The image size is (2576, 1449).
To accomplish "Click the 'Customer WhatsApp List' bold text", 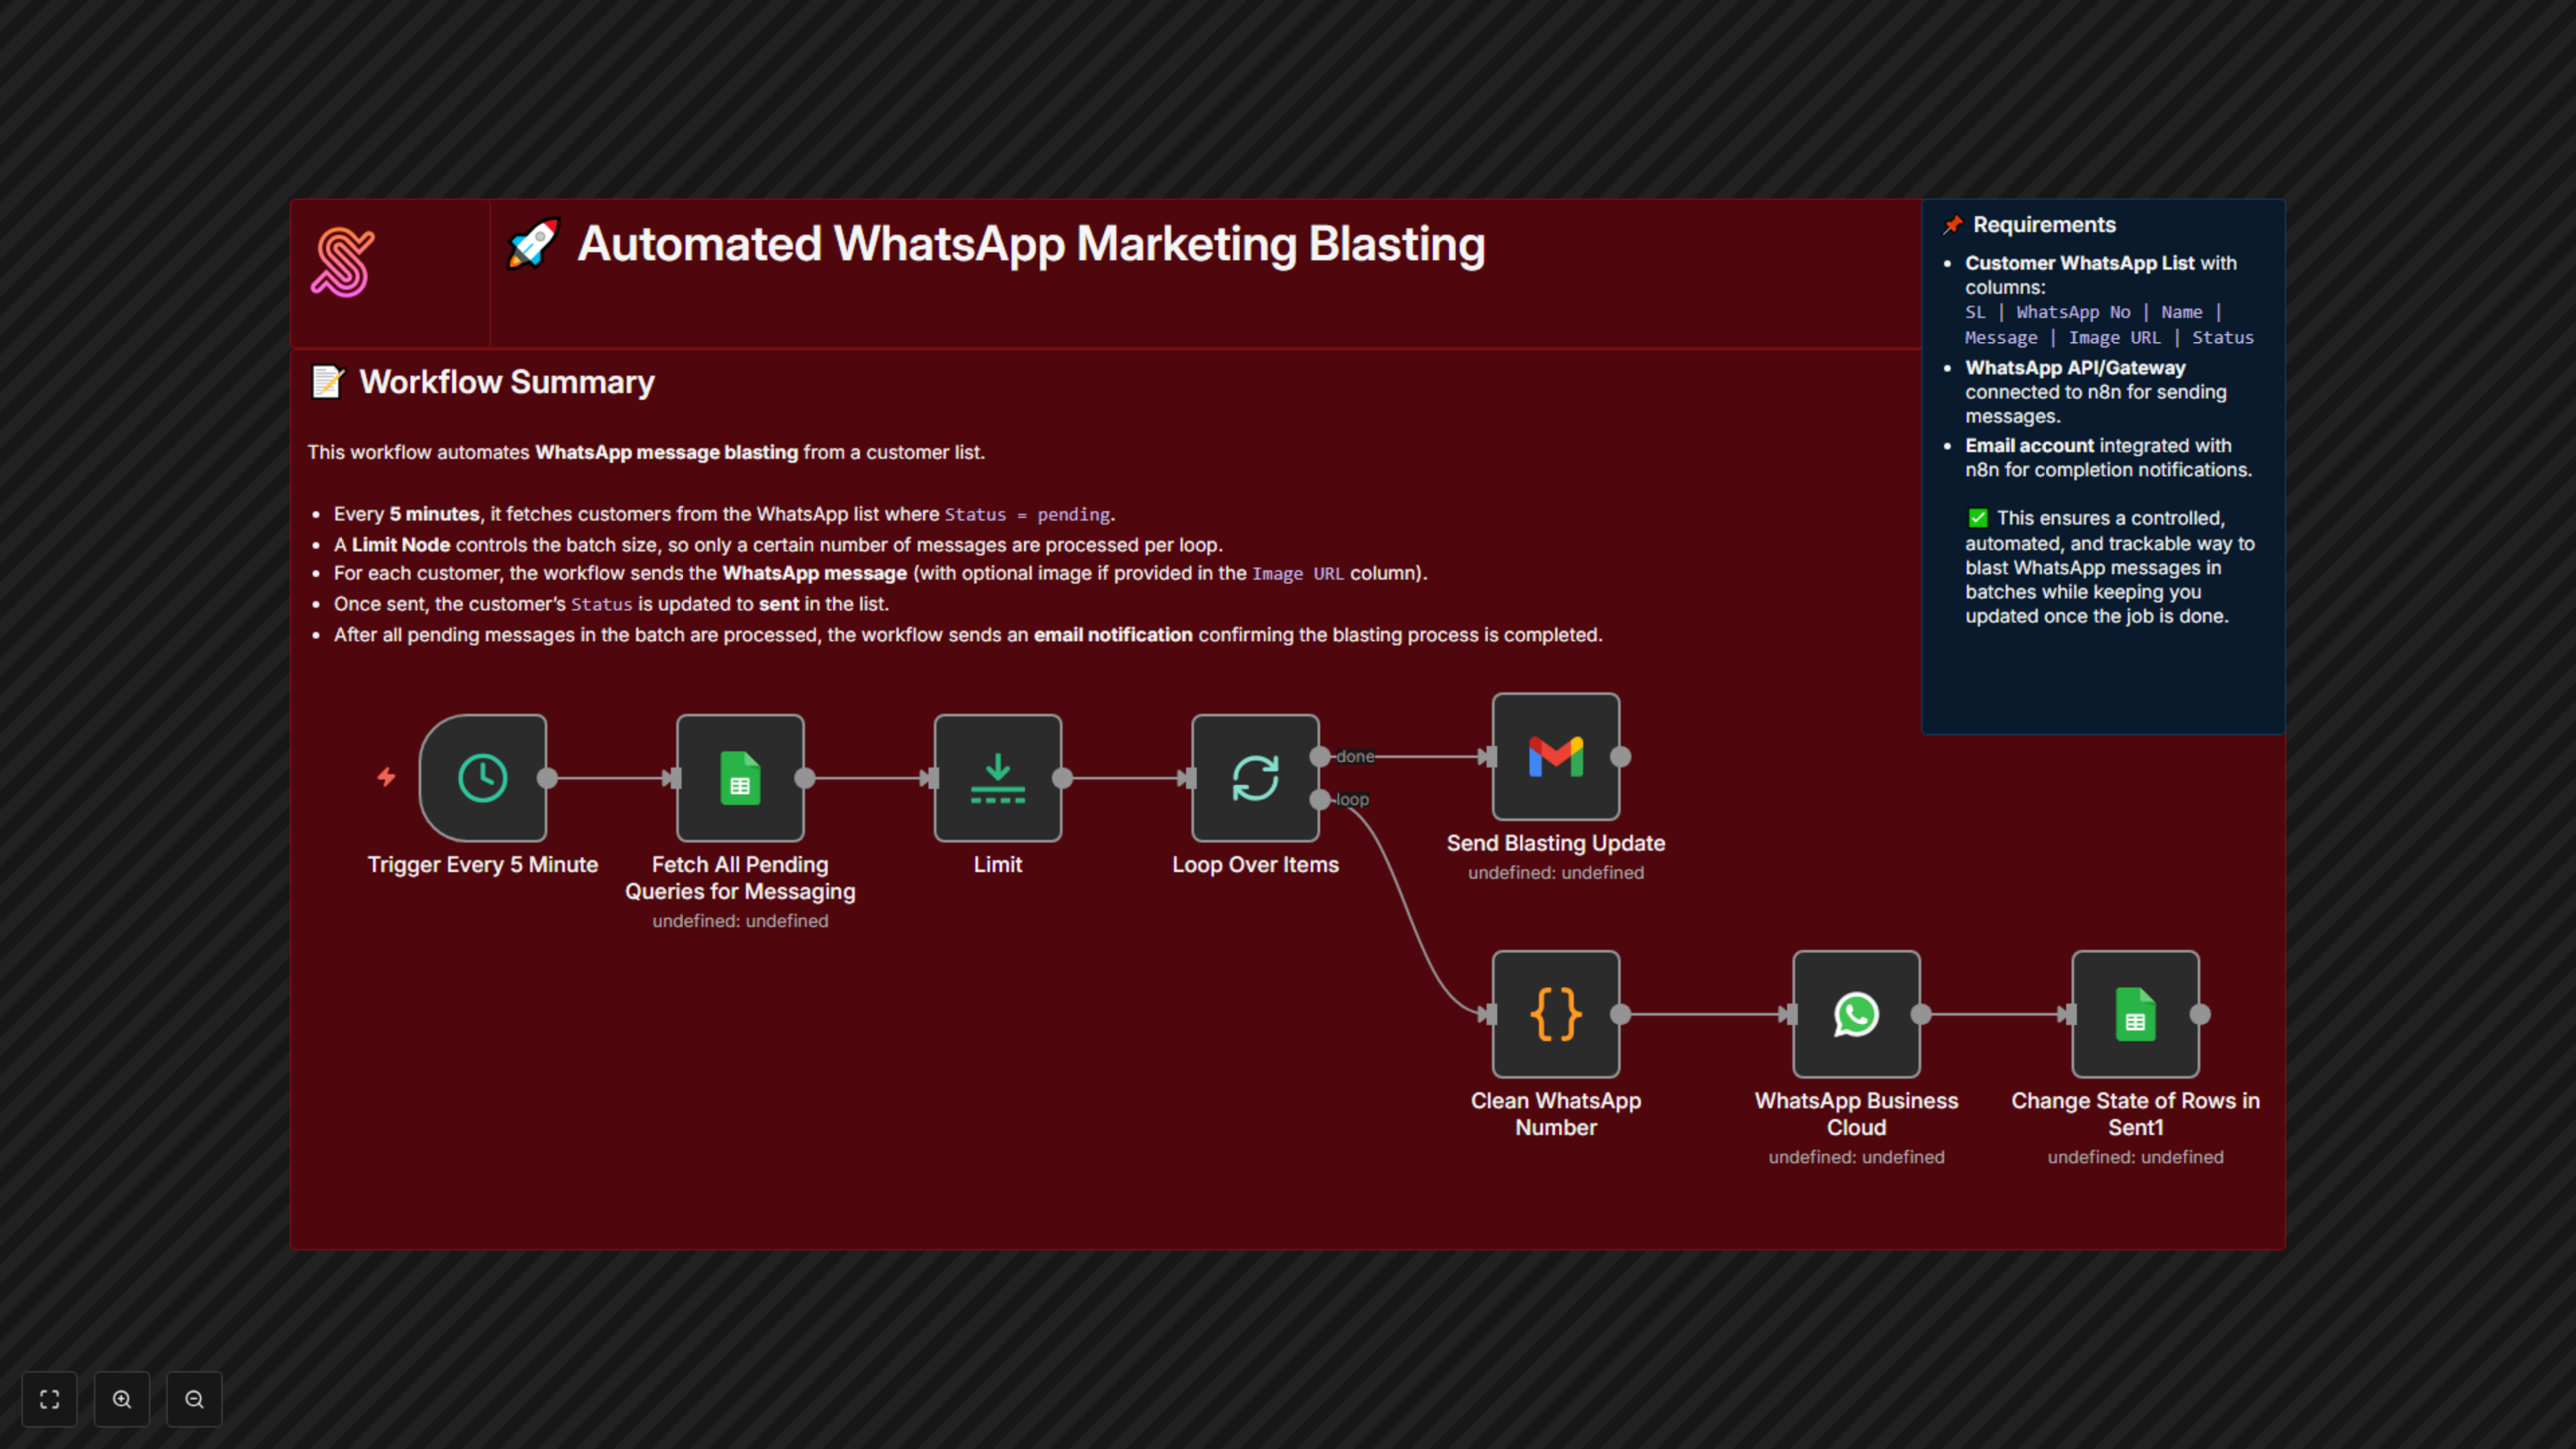I will [x=2080, y=263].
